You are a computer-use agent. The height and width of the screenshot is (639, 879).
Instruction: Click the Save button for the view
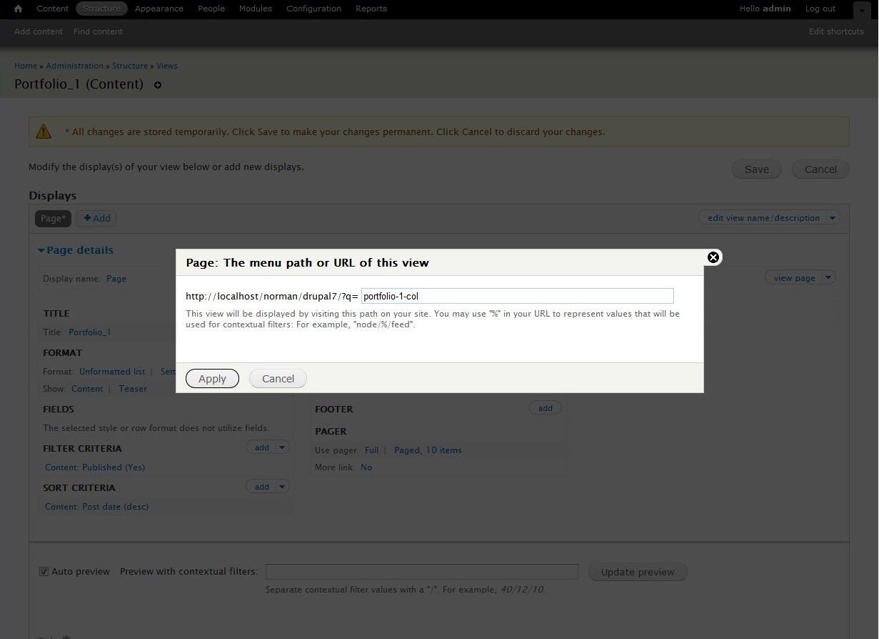coord(756,169)
